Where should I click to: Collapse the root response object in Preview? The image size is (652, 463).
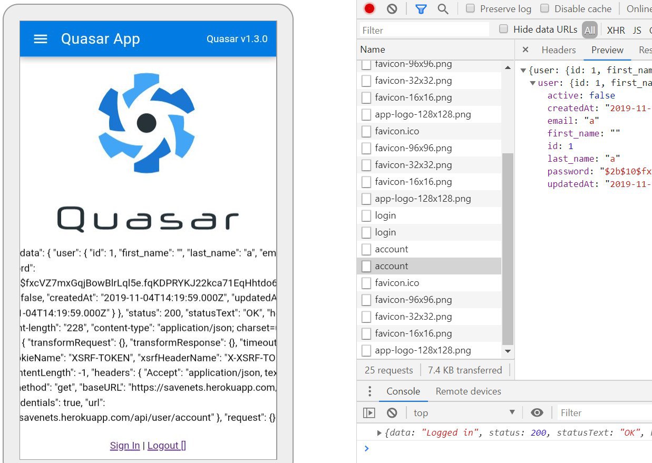click(523, 71)
